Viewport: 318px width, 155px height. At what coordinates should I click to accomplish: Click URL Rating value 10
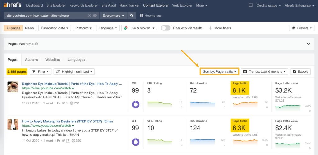pyautogui.click(x=151, y=128)
